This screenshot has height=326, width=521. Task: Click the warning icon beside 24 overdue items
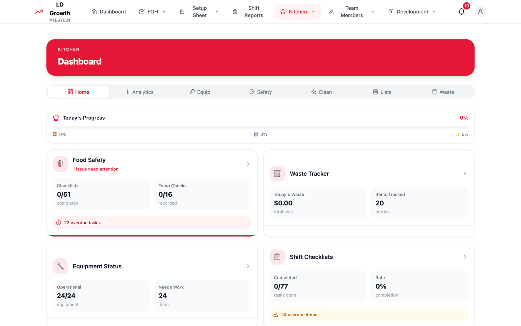tap(276, 315)
